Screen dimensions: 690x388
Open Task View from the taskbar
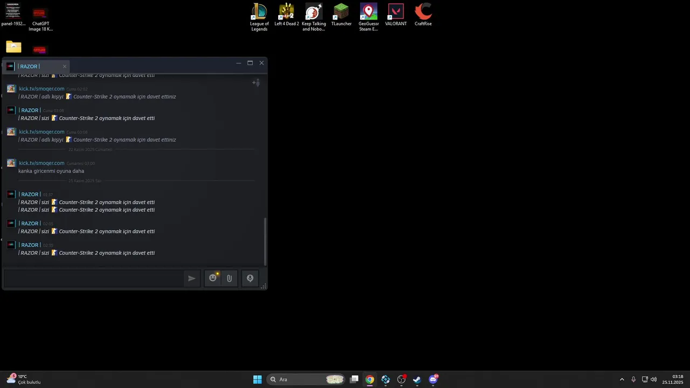point(354,379)
